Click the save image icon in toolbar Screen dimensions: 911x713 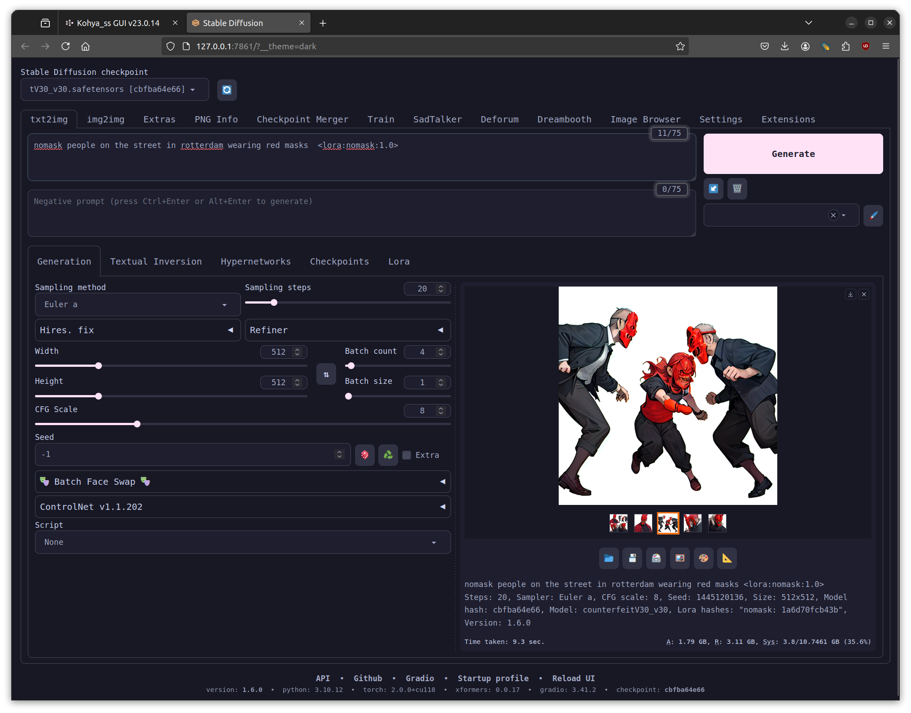(631, 558)
